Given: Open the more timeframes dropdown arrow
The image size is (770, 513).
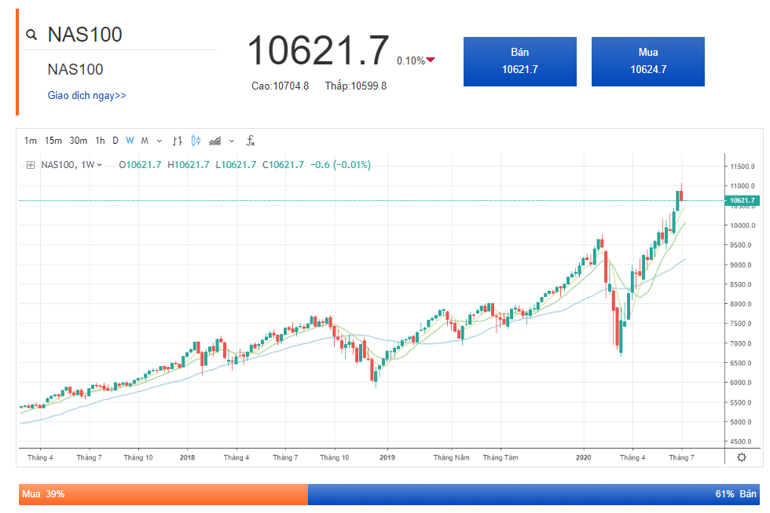Looking at the screenshot, I should coord(159,141).
